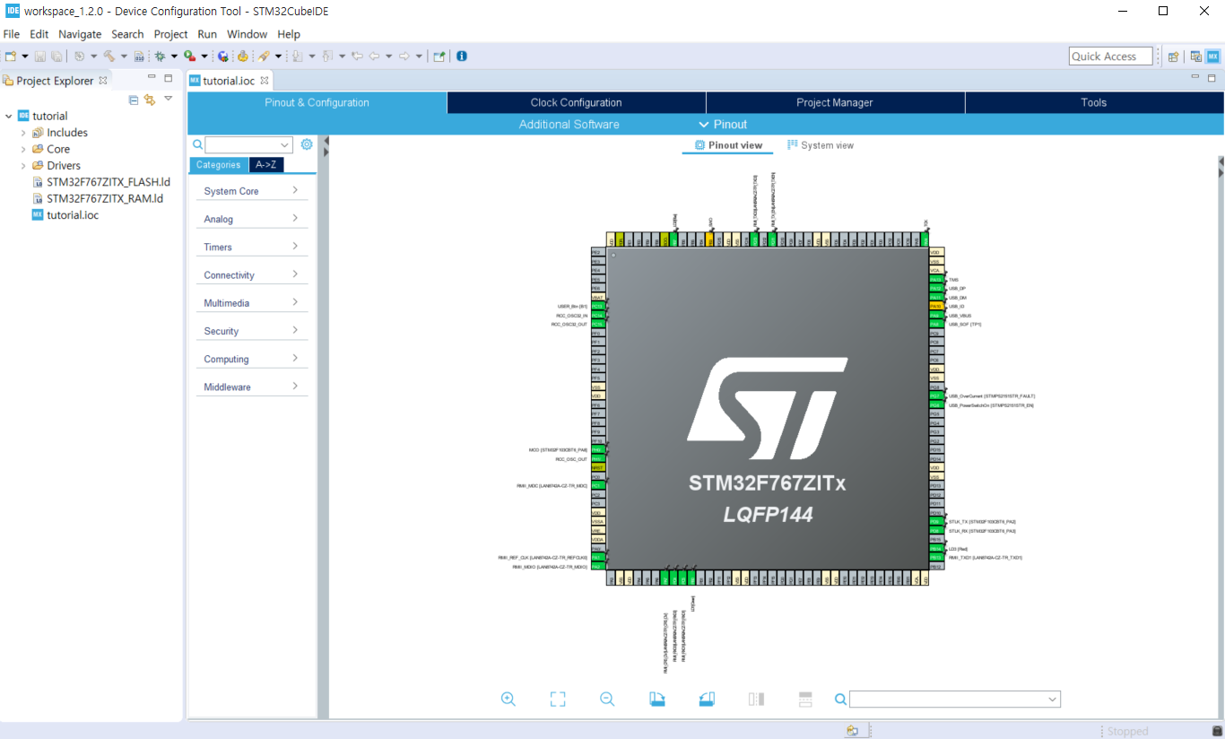Click the New file toolbar icon

[11, 56]
